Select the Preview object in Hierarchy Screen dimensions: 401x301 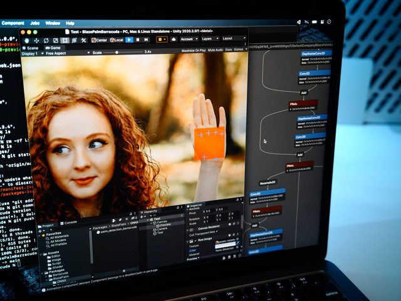pos(164,225)
